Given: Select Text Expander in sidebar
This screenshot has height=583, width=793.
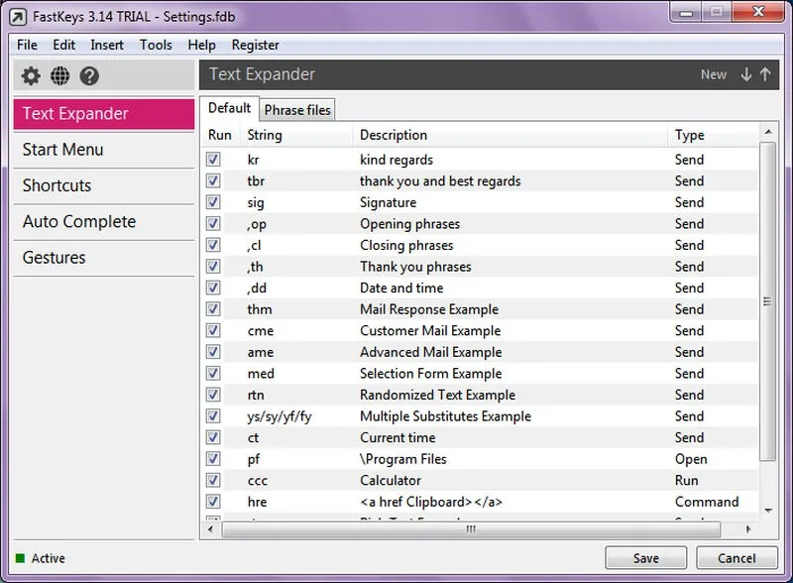Looking at the screenshot, I should (x=104, y=114).
